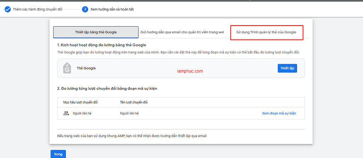Select 'Người liên hệ' in the conversion name column
Screen dimensions: 363x158
coord(129,113)
